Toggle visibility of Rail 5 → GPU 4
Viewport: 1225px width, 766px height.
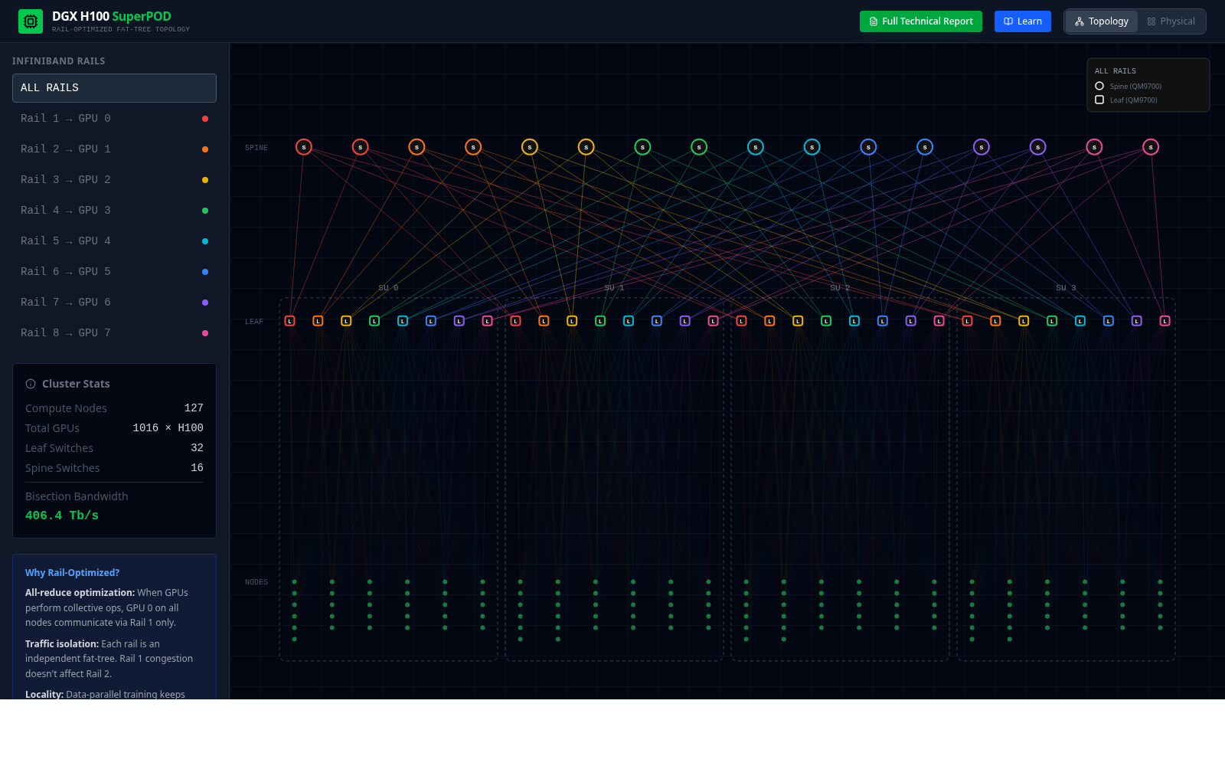pyautogui.click(x=66, y=241)
